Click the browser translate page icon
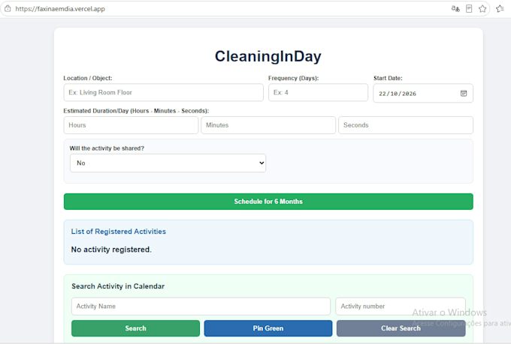Screen dimensions: 511x344 455,9
